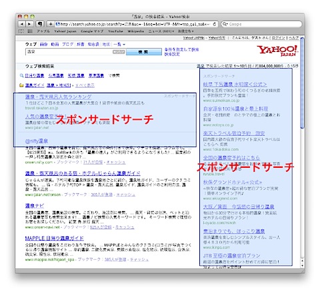Expand the ニュース bookmarks folder
The image size is (320, 293).
161,31
